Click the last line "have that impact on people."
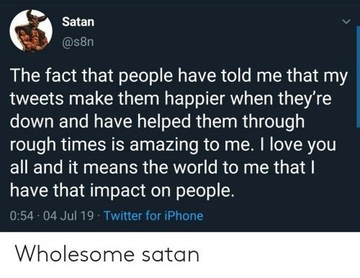 coord(123,191)
